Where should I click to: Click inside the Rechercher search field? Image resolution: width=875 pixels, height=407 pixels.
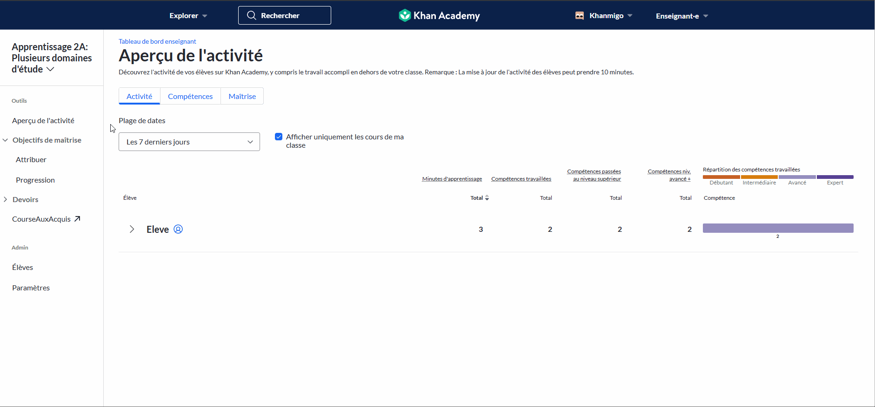pyautogui.click(x=285, y=15)
